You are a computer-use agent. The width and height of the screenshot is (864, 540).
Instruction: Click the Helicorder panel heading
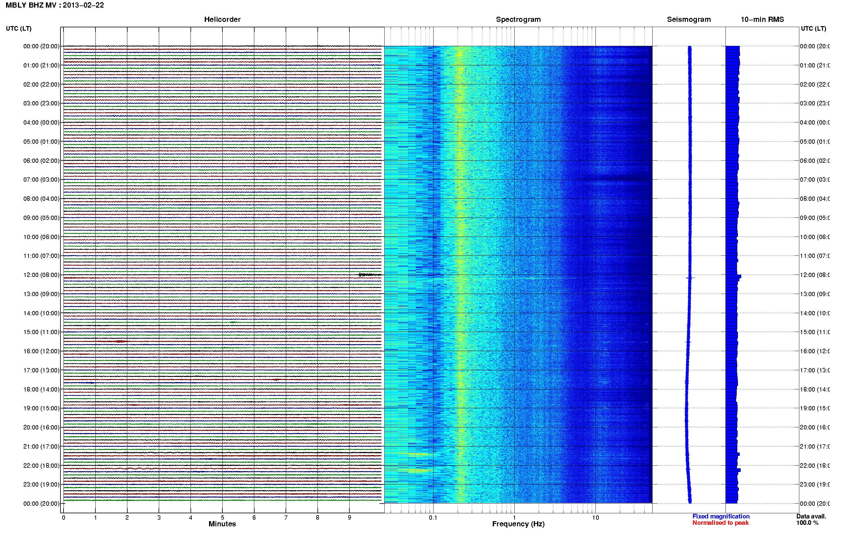222,19
